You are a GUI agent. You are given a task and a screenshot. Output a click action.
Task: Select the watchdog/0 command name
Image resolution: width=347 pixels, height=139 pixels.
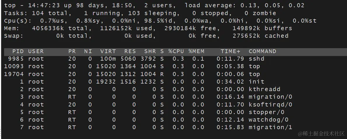coord(269,120)
